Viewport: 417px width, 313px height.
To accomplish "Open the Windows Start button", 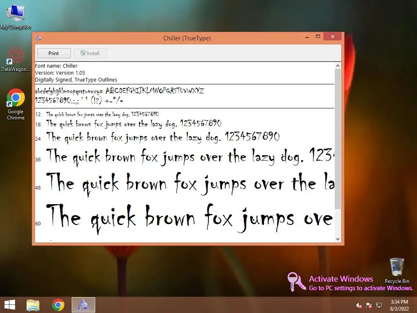I will tap(10, 305).
